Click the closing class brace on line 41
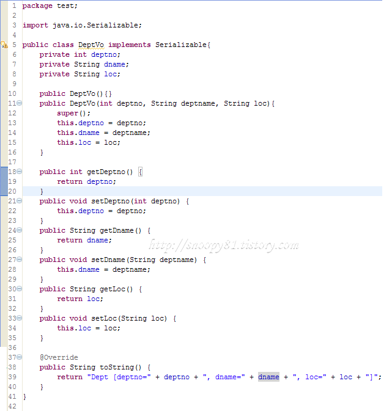 24,396
